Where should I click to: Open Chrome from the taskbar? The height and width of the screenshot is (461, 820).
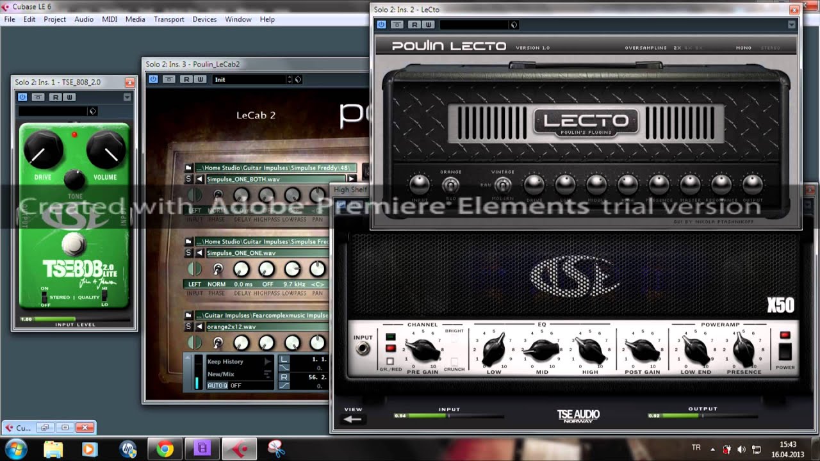tap(165, 449)
